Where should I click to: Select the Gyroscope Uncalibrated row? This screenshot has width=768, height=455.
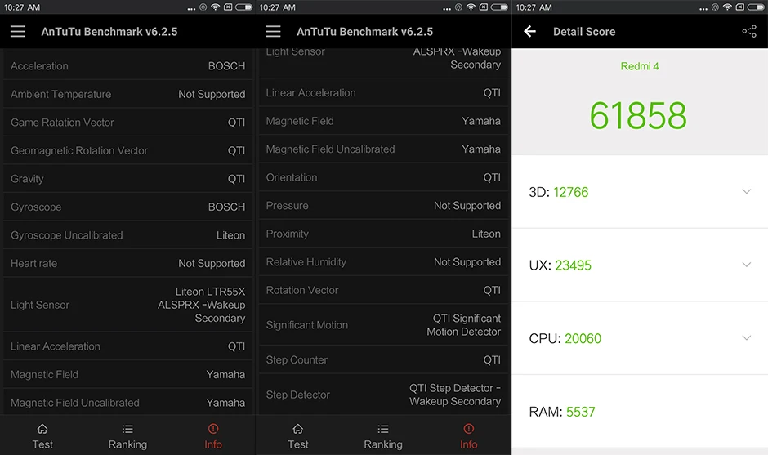(x=127, y=235)
